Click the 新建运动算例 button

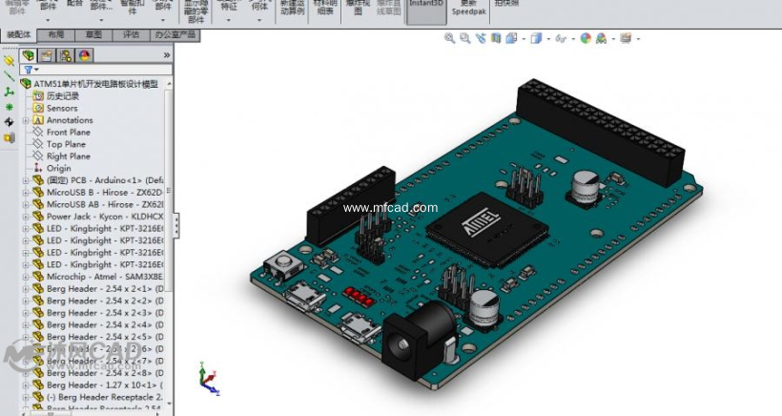click(292, 8)
